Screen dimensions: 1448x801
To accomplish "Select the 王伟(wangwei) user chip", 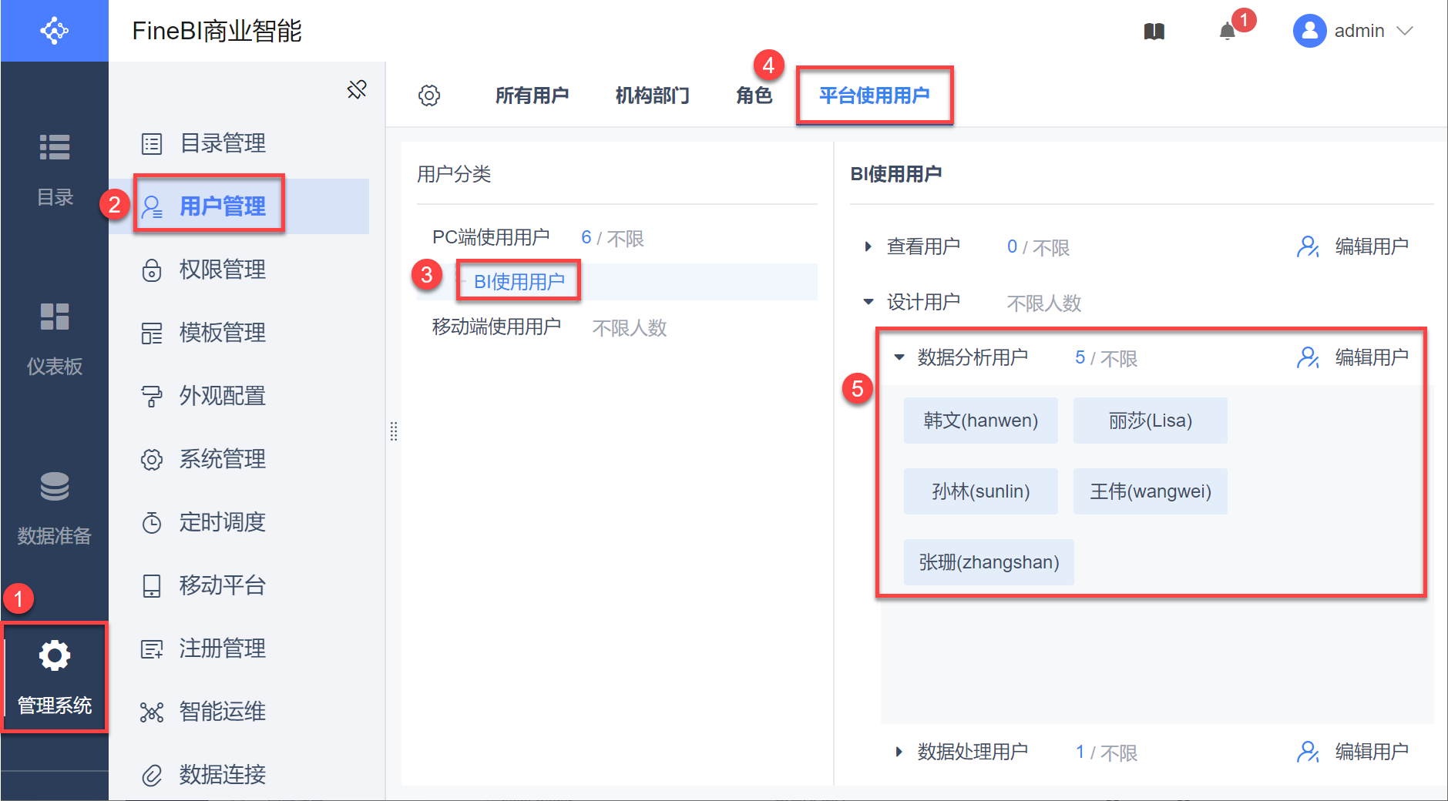I will pos(1151,491).
